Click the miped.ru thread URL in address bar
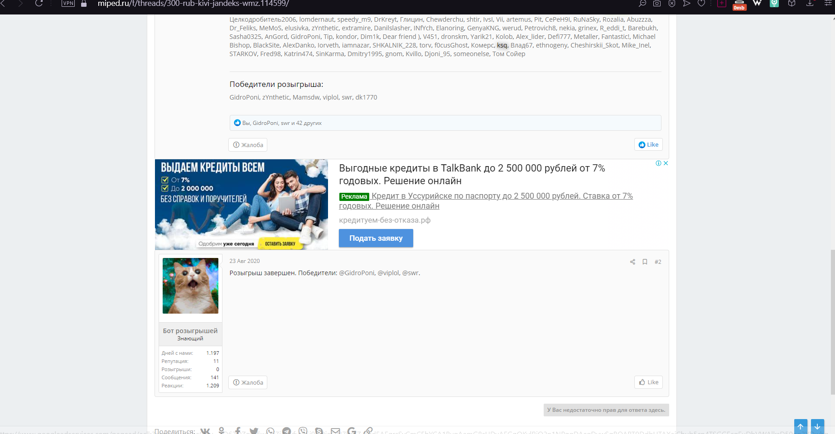 tap(193, 4)
